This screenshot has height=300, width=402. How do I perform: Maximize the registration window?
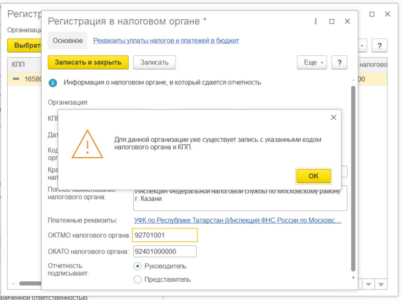click(332, 21)
